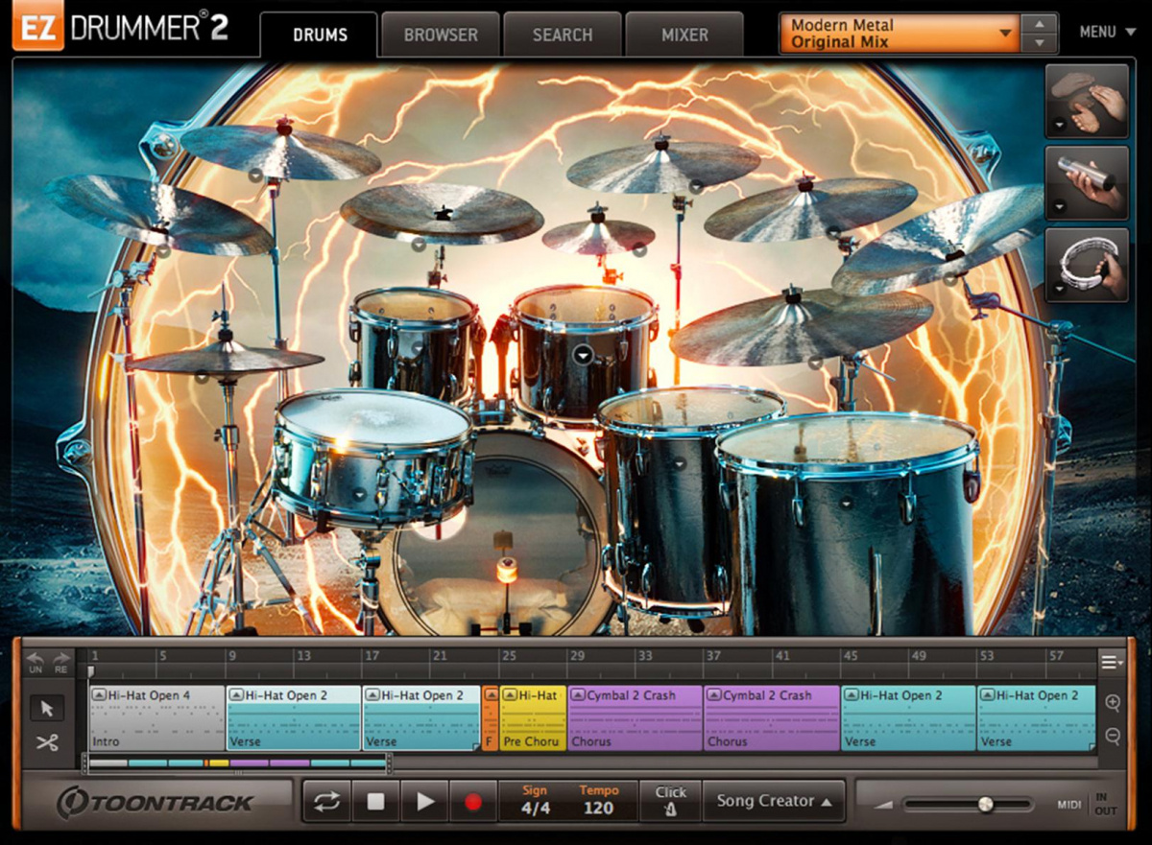Click the Undo arrow icon
The width and height of the screenshot is (1152, 845).
(x=35, y=659)
